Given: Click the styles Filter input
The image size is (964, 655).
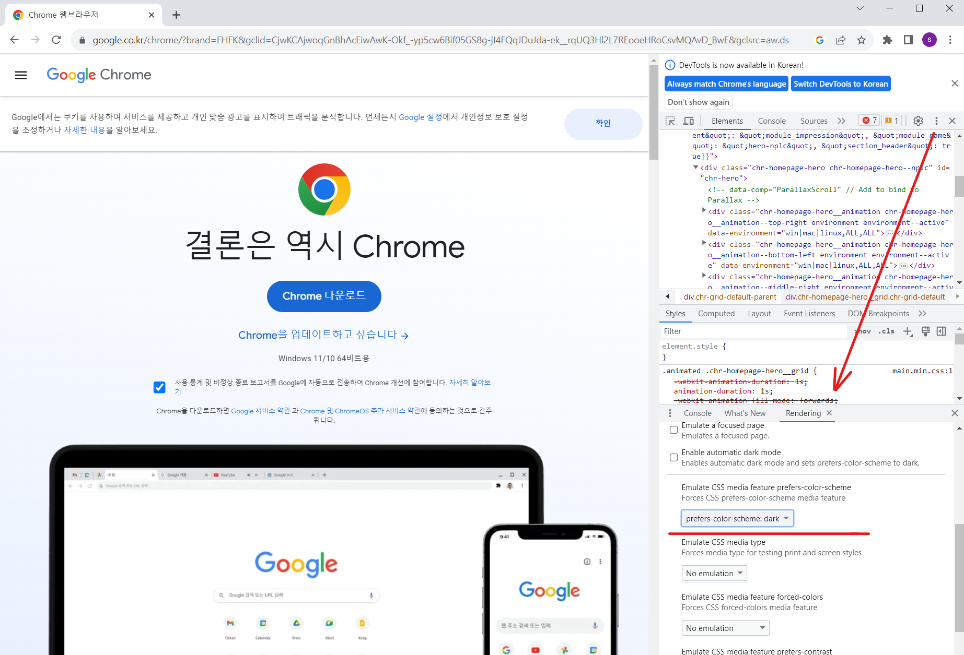Looking at the screenshot, I should click(x=754, y=331).
